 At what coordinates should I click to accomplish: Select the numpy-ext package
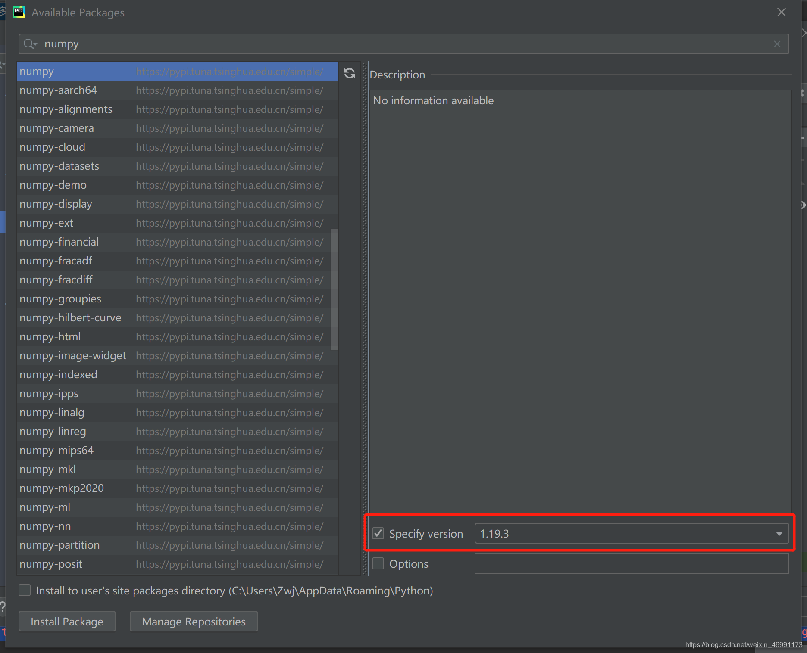pos(178,223)
